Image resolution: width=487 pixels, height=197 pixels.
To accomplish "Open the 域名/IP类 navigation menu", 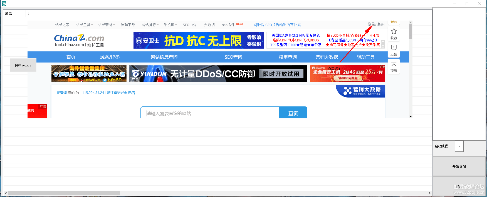I will point(110,57).
